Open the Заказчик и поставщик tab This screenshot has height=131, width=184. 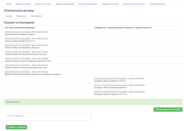(43, 4)
